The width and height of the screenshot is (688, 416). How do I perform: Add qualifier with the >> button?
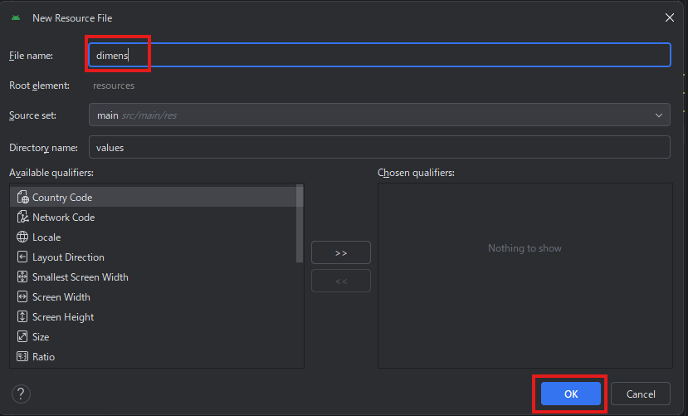(341, 252)
